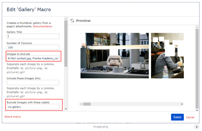Open the seated person thumbnail image
Screen dimensions: 202x131
pyautogui.click(x=167, y=55)
